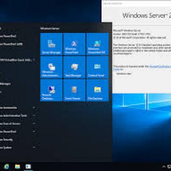171x171 pixels.
Task: Launch the Task Manager tile
Action: (74, 67)
